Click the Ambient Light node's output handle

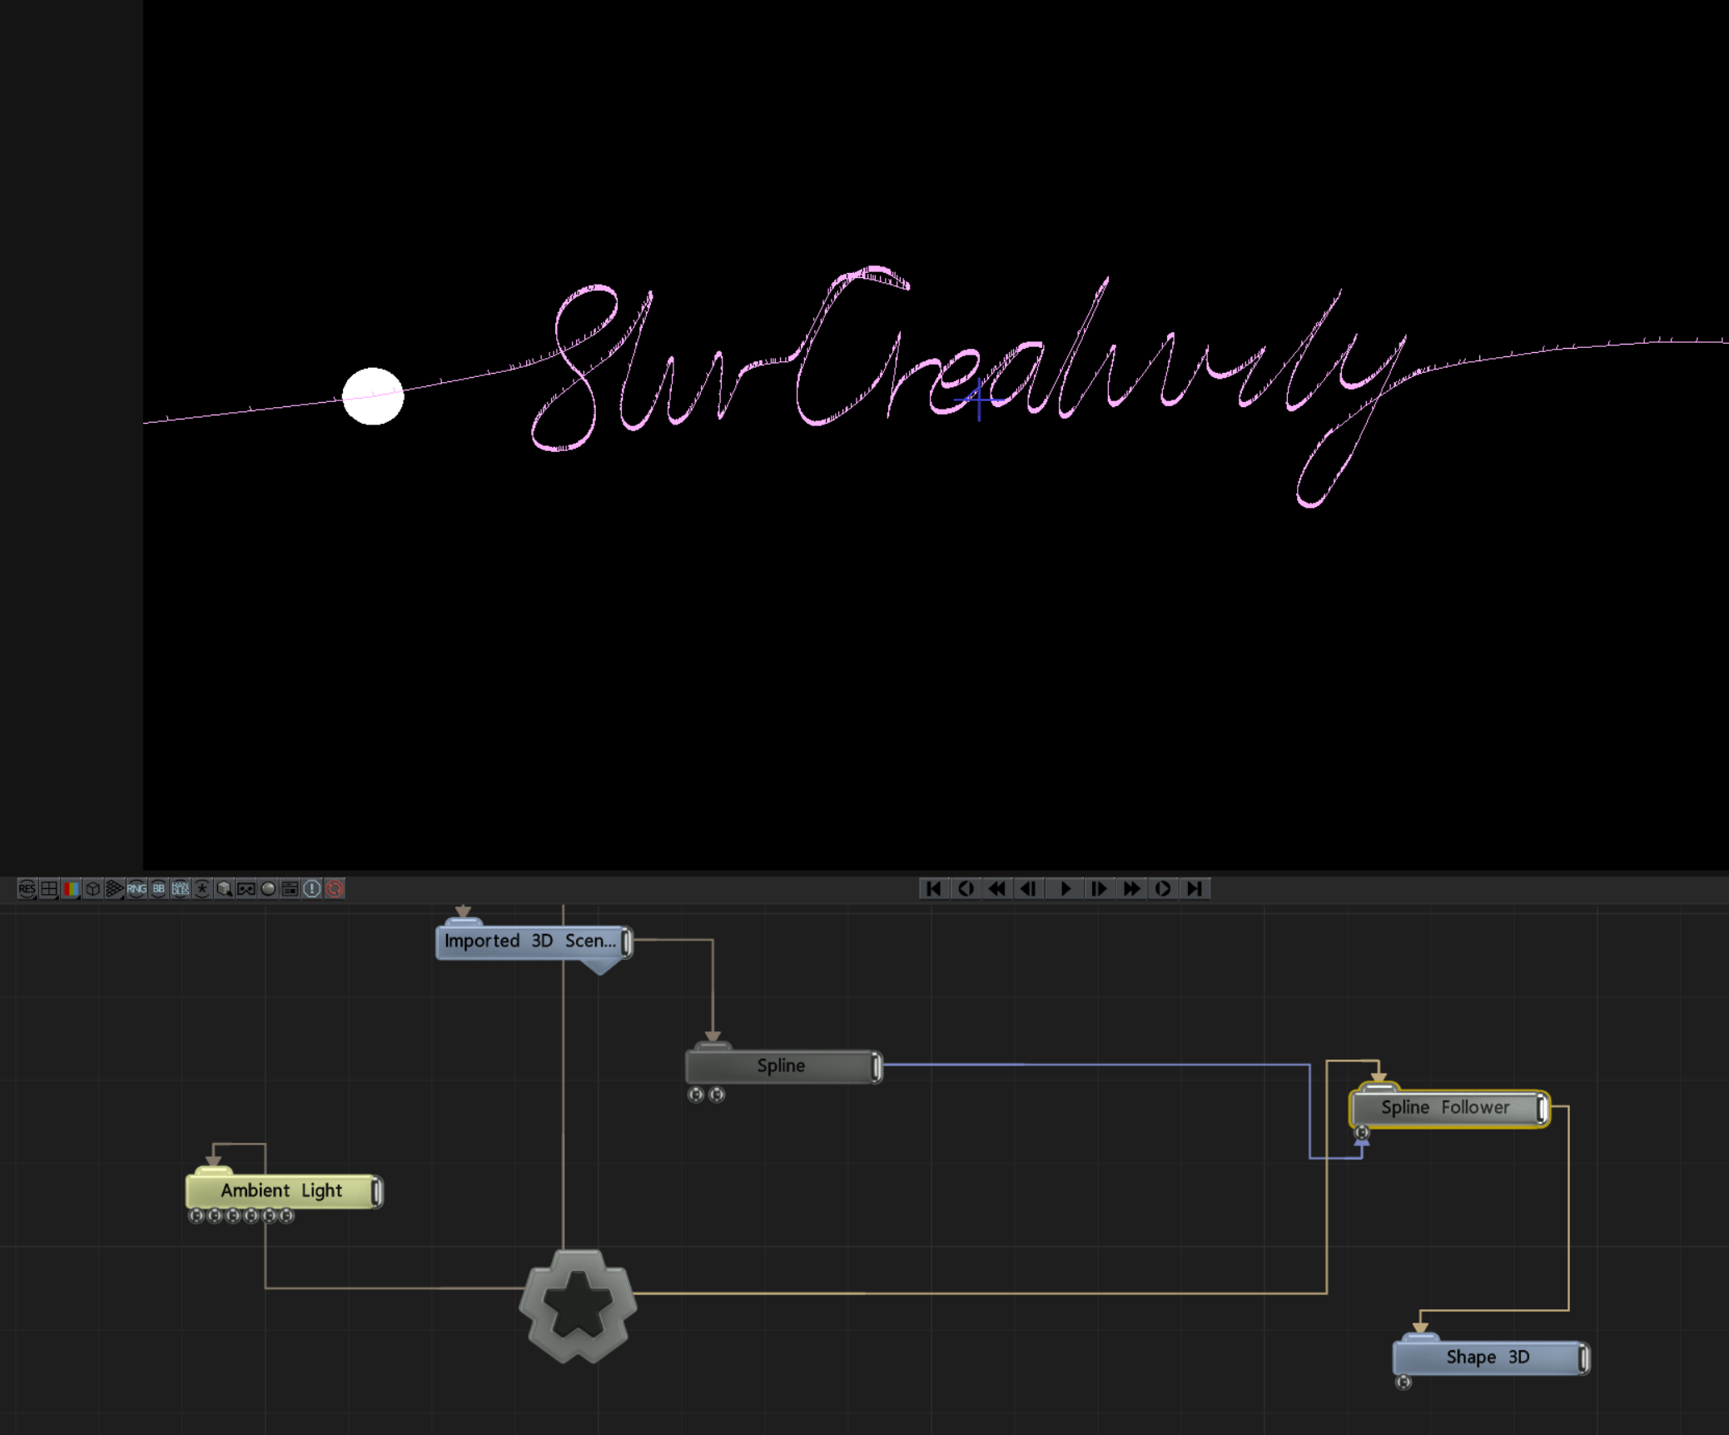click(x=377, y=1191)
